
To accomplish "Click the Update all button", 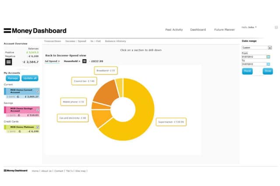I will (30, 78).
